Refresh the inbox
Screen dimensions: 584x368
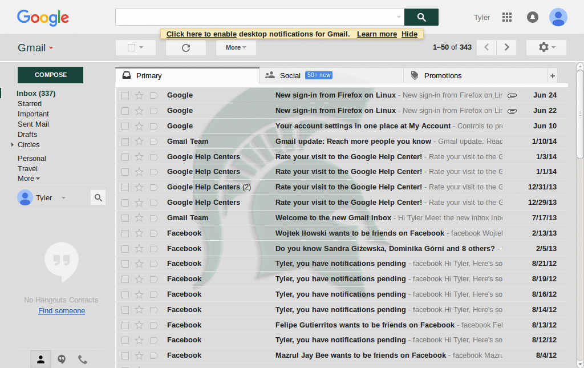(x=186, y=48)
